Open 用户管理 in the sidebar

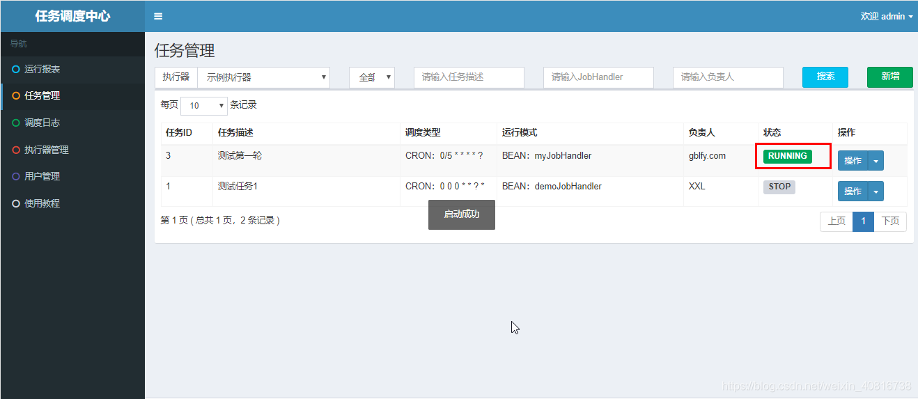point(72,177)
